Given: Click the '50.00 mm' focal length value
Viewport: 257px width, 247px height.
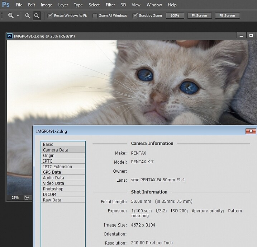Looking at the screenshot, I should (141, 201).
